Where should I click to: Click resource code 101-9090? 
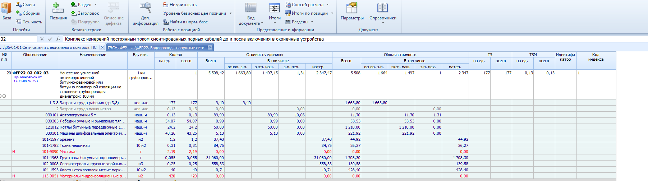[x=50, y=152]
